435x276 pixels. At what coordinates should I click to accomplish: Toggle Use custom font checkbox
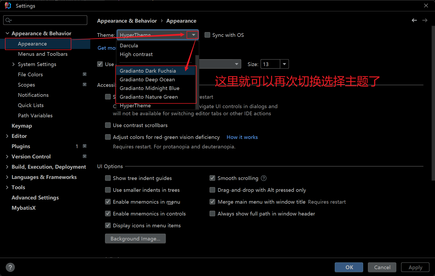click(x=100, y=64)
